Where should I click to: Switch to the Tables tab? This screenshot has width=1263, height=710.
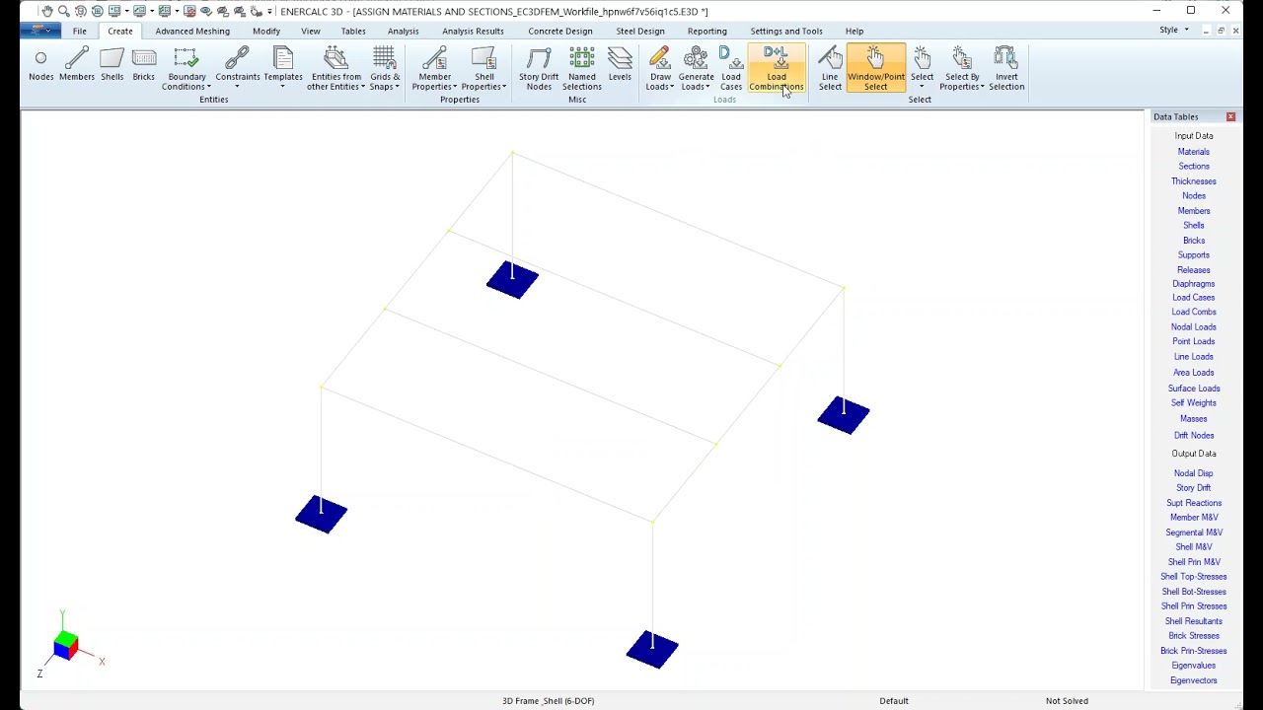353,31
